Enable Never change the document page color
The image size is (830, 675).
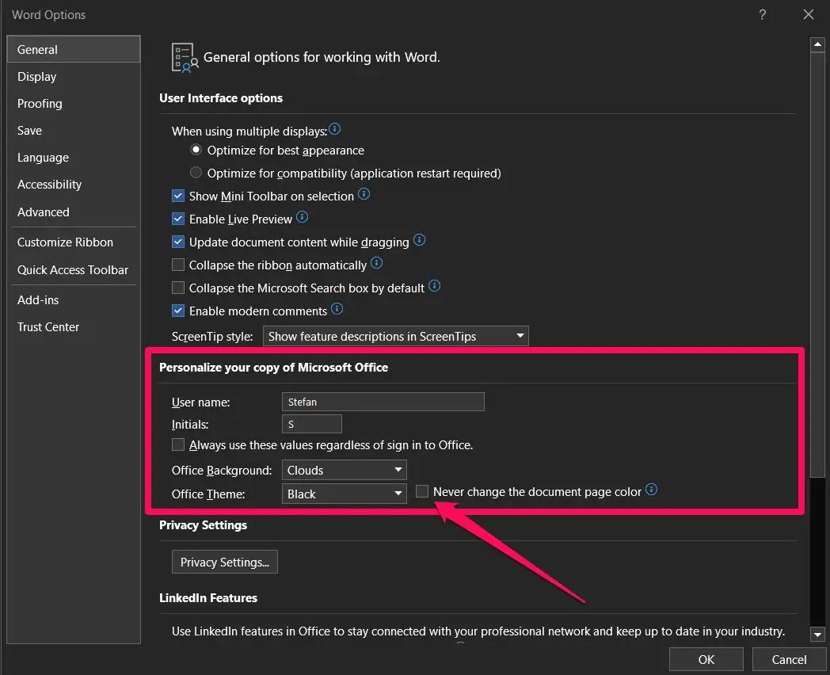422,491
